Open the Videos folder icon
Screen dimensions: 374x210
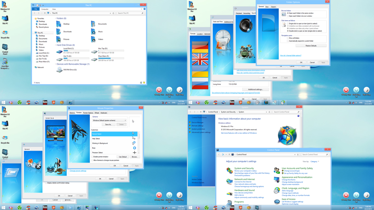coord(93,39)
